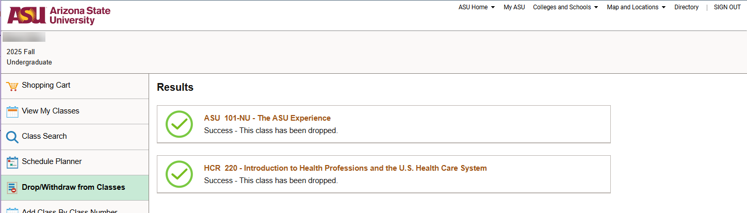The width and height of the screenshot is (747, 213).
Task: Click the Drop/Withdraw from Classes icon
Action: click(12, 188)
